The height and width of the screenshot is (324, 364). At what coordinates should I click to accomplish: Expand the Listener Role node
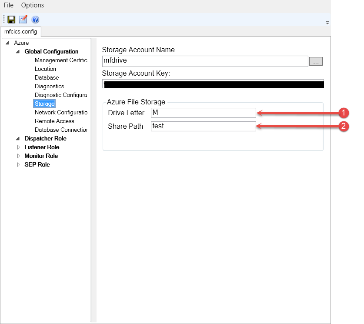click(x=18, y=147)
